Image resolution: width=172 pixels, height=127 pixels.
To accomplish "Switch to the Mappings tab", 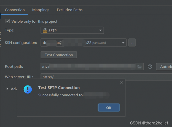I will tap(41, 10).
